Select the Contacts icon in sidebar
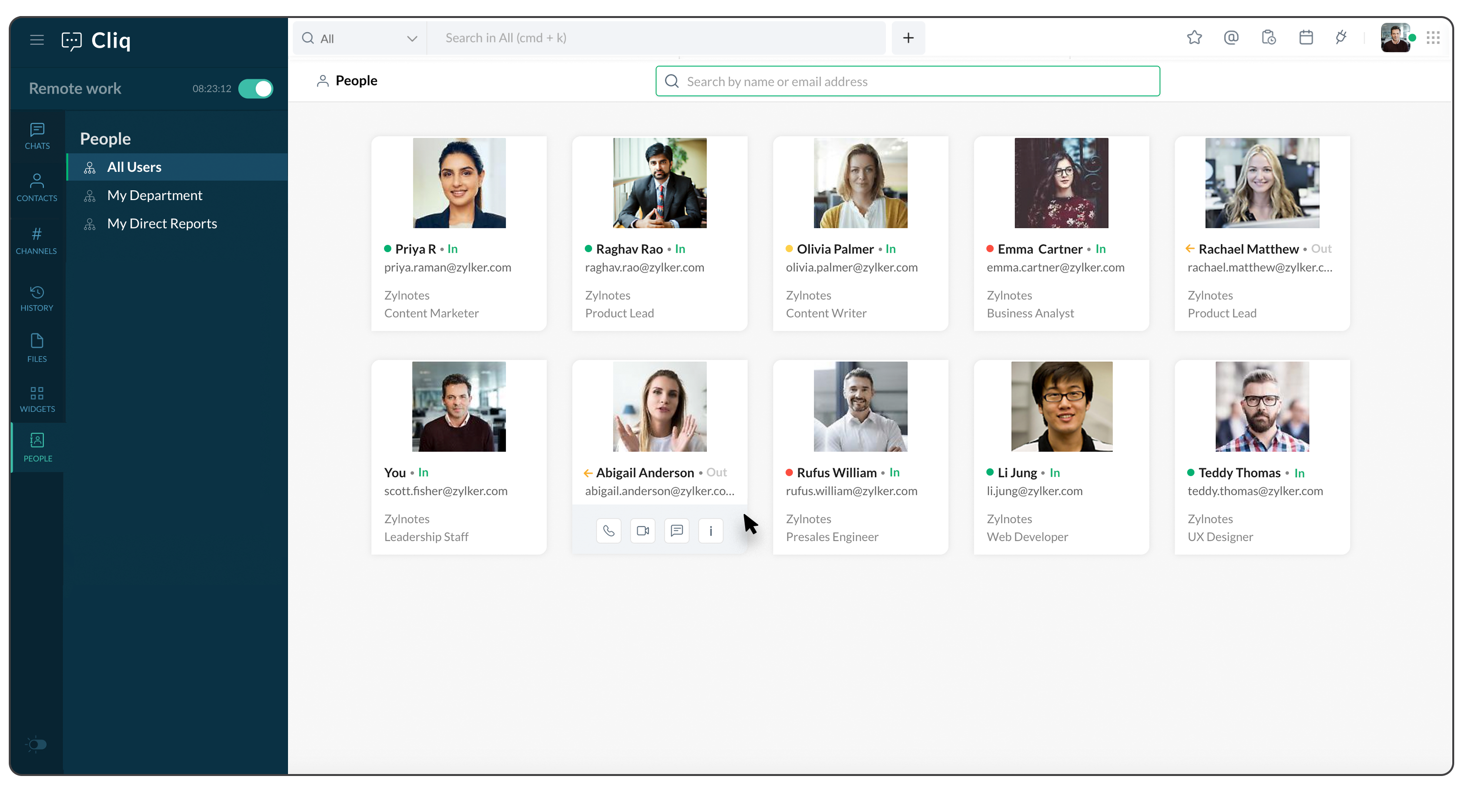 (x=37, y=187)
